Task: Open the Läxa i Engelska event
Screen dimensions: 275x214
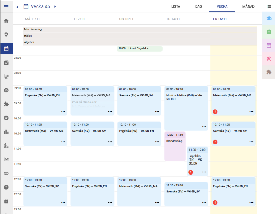Action: pos(139,48)
